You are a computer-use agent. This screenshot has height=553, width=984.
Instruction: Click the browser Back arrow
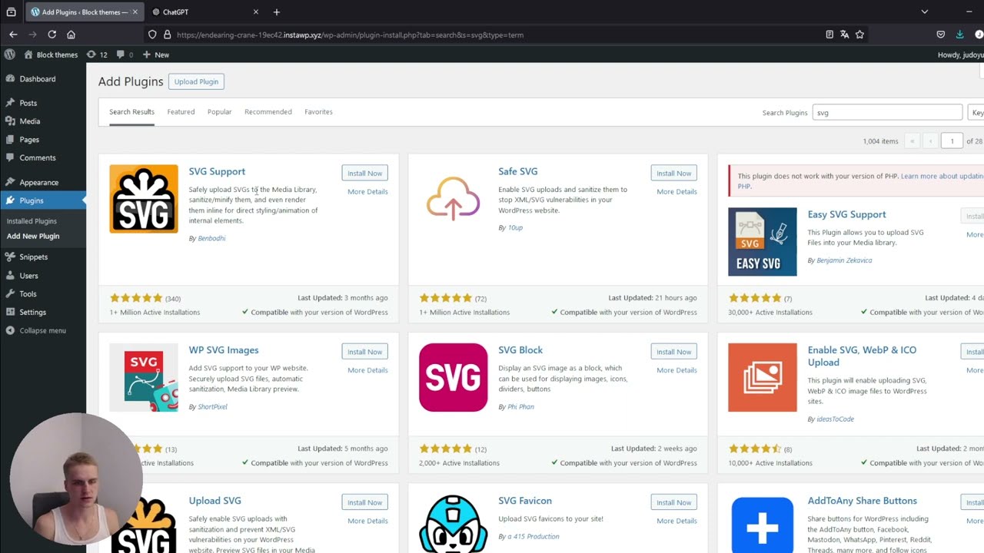point(13,35)
